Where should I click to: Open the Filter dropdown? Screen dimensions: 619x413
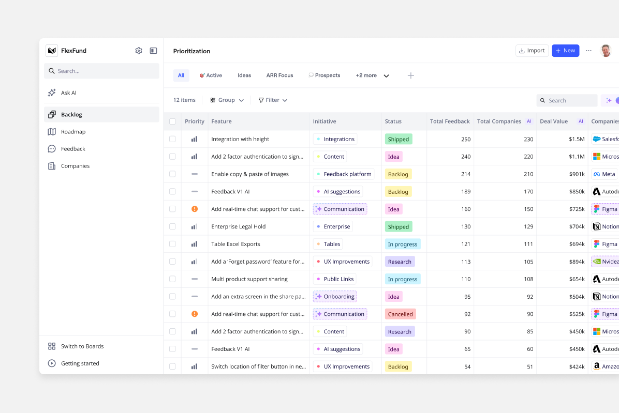(x=273, y=100)
